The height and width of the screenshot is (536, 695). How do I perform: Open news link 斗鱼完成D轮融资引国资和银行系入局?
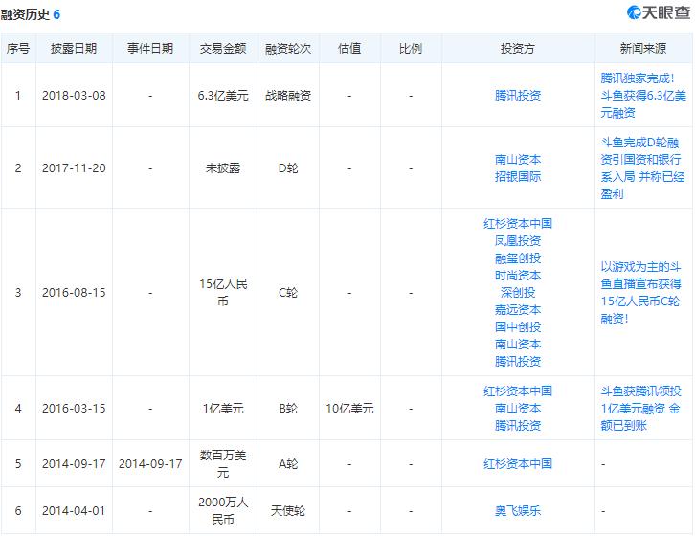(642, 168)
